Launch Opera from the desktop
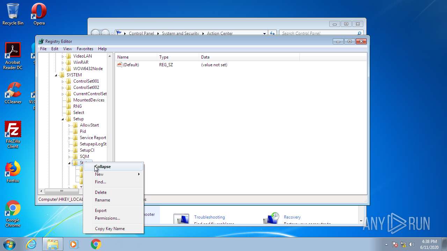Screen dimensions: 447x251 [39, 14]
